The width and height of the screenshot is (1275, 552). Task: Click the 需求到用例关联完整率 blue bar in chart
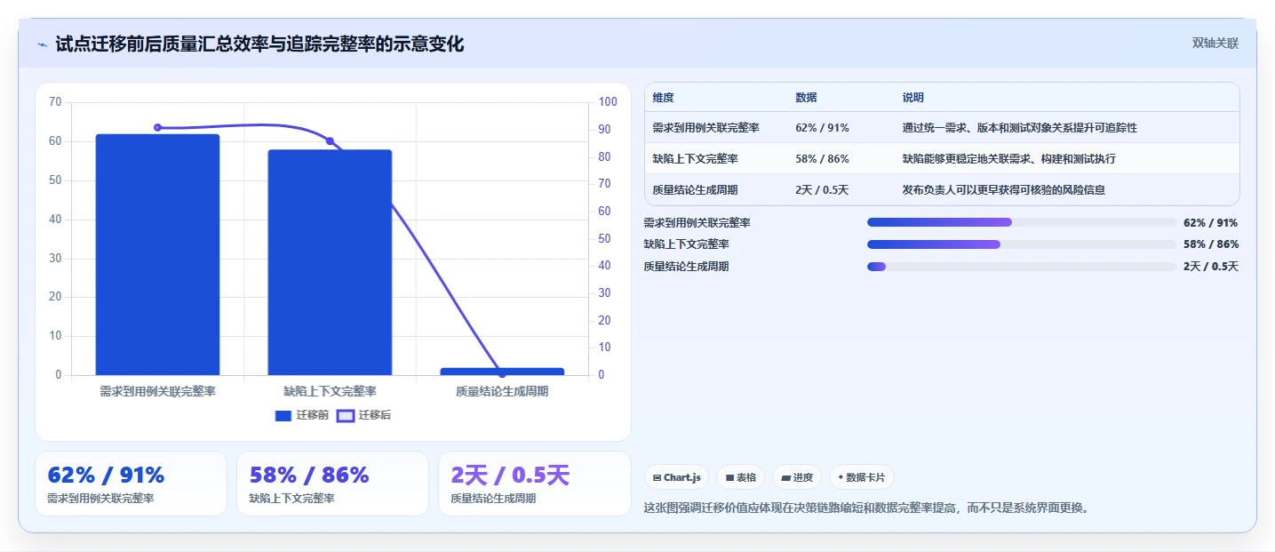[x=158, y=254]
